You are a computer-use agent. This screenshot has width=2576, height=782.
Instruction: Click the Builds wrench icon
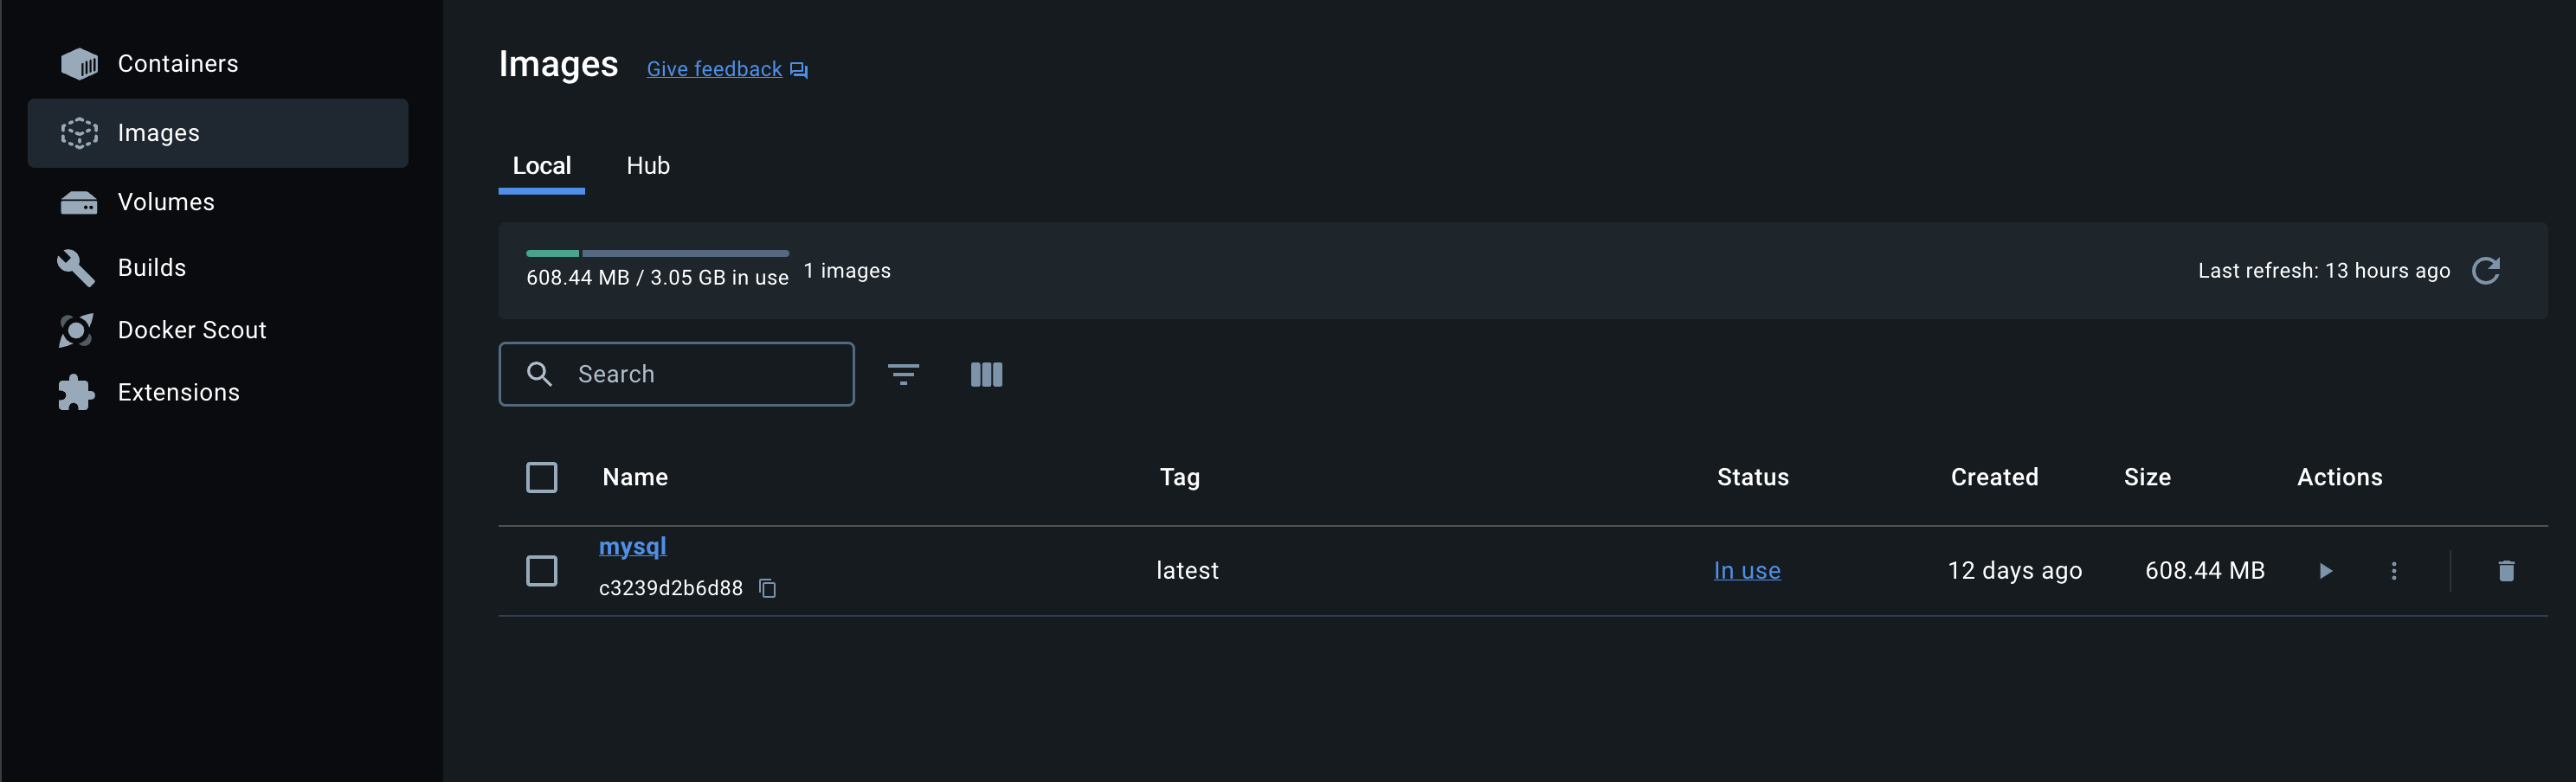click(76, 267)
